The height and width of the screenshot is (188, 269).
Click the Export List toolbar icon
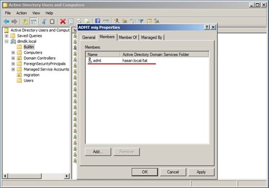point(87,21)
